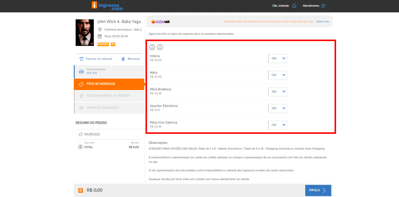Click the orange cart count badge
Image resolution: width=399 pixels, height=197 pixels.
80,190
